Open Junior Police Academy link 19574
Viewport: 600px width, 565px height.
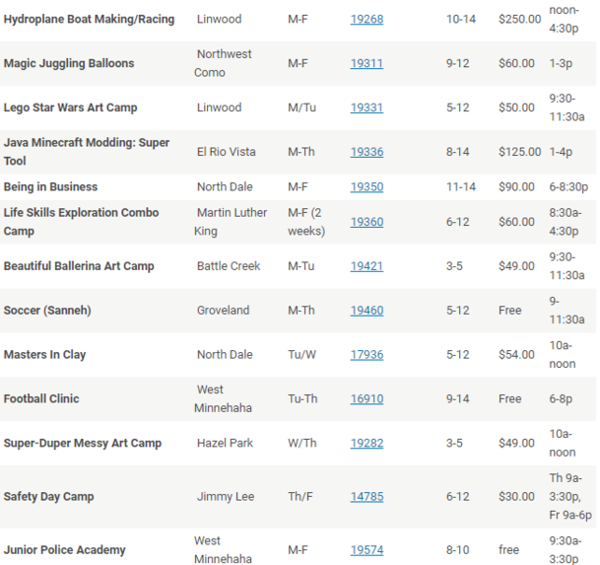tap(367, 550)
